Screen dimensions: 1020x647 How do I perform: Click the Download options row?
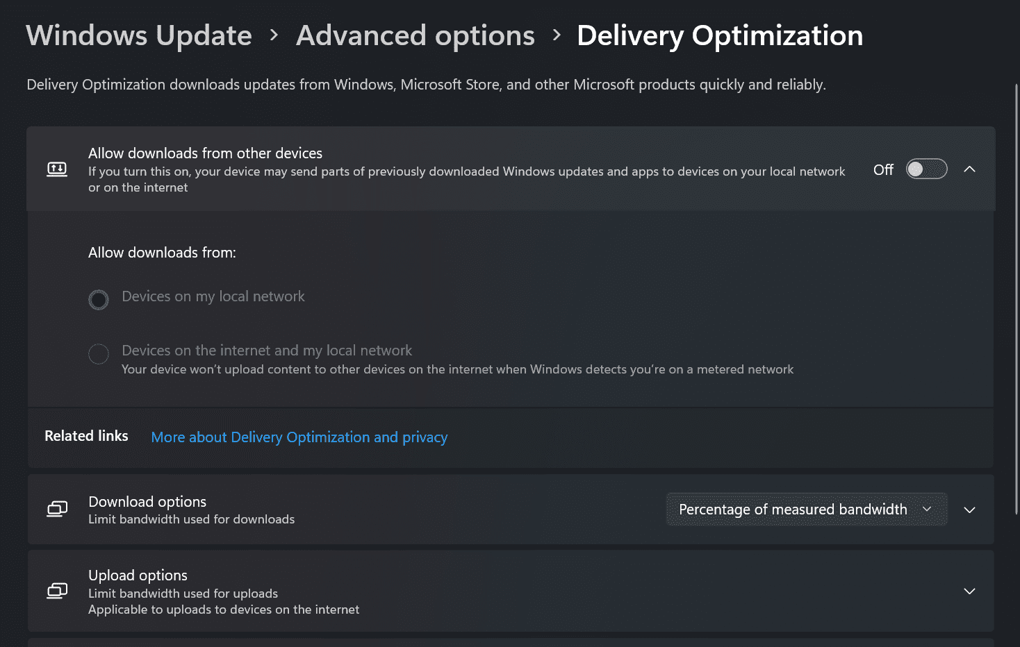click(x=347, y=509)
